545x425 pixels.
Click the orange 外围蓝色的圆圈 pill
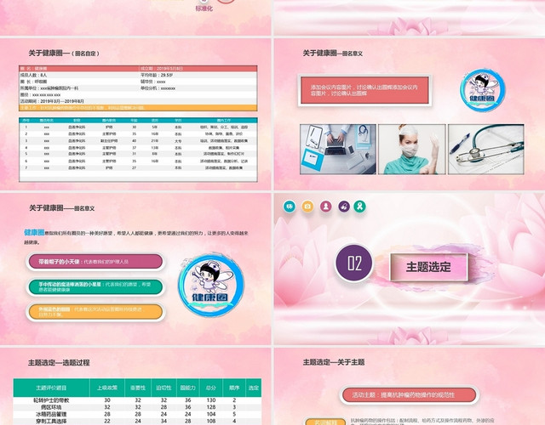(95, 312)
